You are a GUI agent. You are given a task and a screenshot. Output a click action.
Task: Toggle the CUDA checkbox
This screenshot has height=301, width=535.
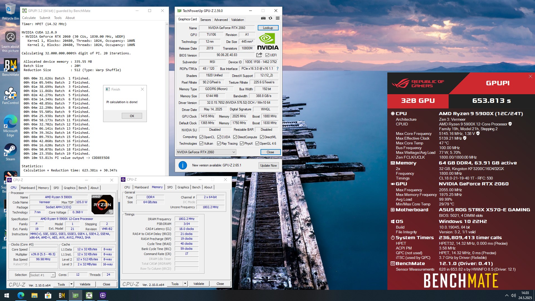coord(219,137)
